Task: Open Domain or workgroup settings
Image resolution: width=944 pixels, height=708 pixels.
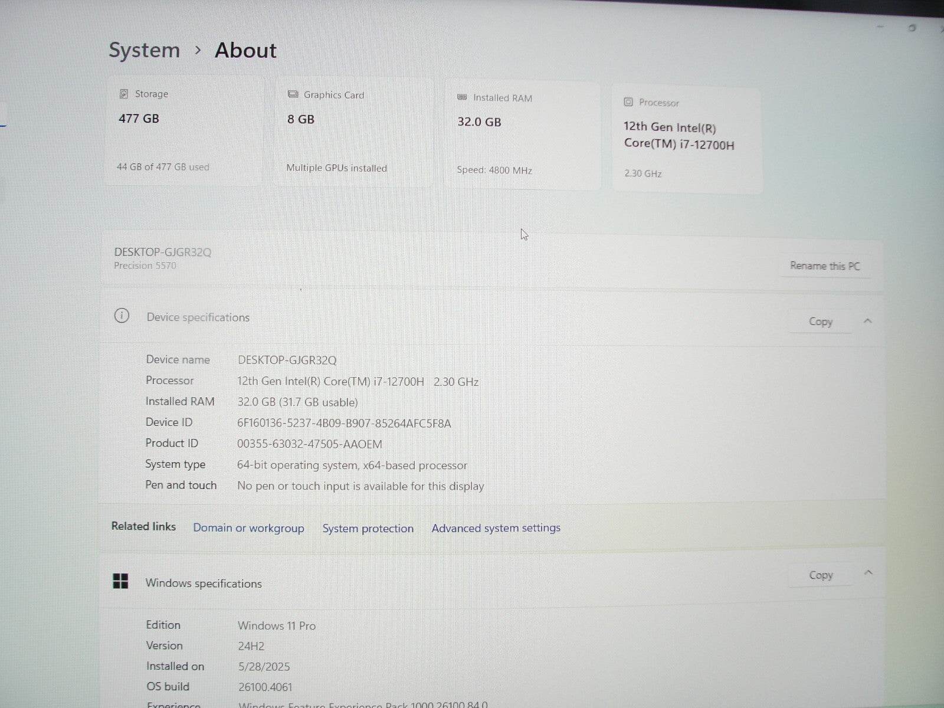Action: click(248, 527)
